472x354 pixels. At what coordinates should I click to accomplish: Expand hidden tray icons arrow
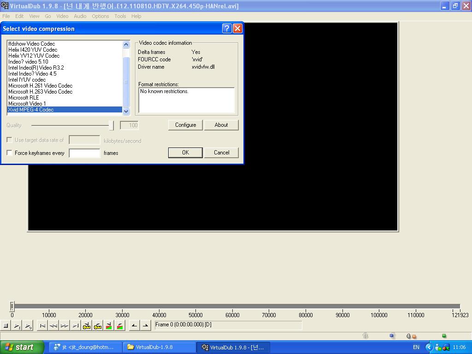[x=429, y=347]
